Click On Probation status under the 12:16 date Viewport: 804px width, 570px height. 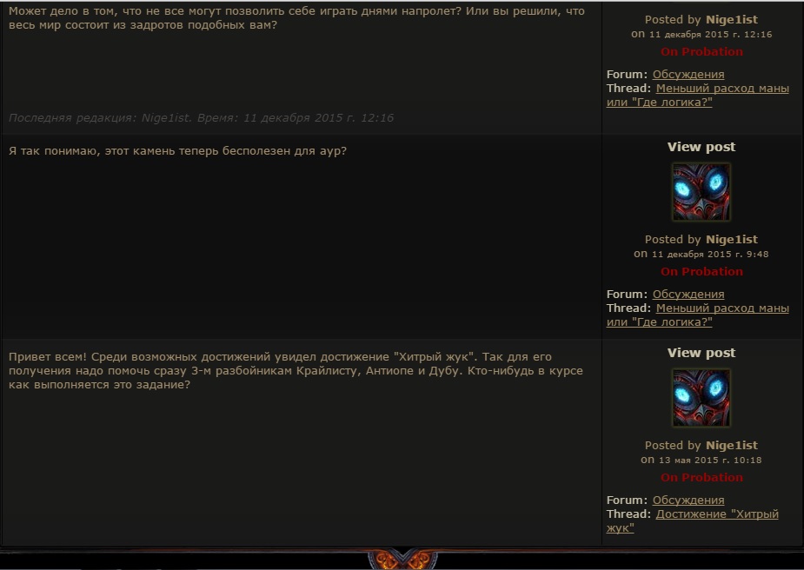(701, 52)
